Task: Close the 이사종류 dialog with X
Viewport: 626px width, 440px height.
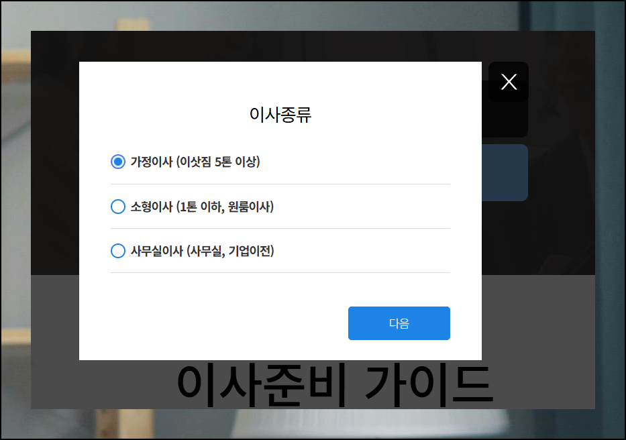Action: click(509, 82)
